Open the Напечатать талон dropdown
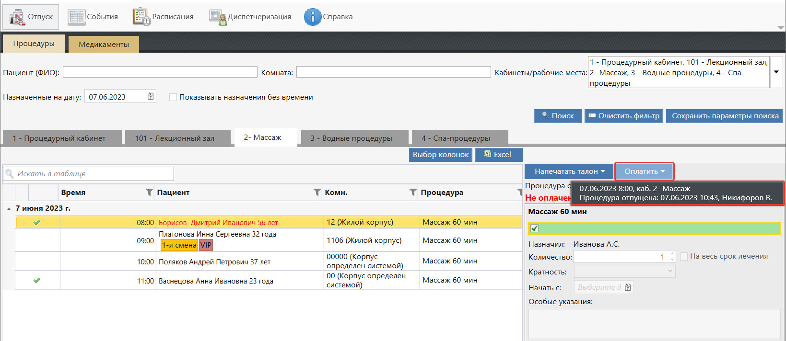Image resolution: width=786 pixels, height=341 pixels. pos(569,171)
